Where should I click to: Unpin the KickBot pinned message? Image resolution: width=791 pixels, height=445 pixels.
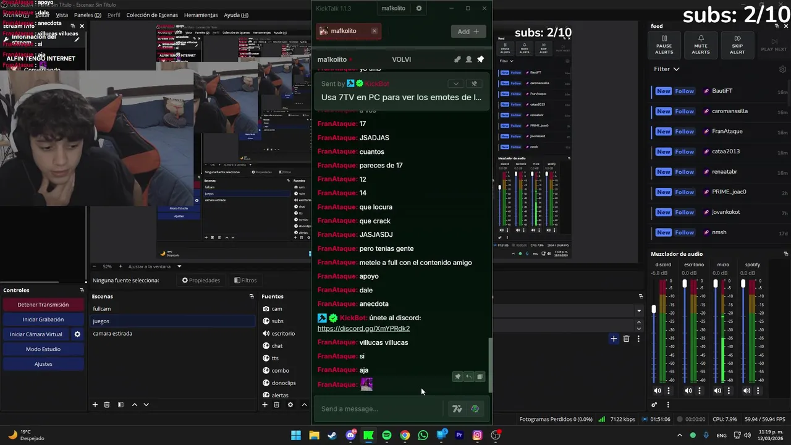pos(475,83)
